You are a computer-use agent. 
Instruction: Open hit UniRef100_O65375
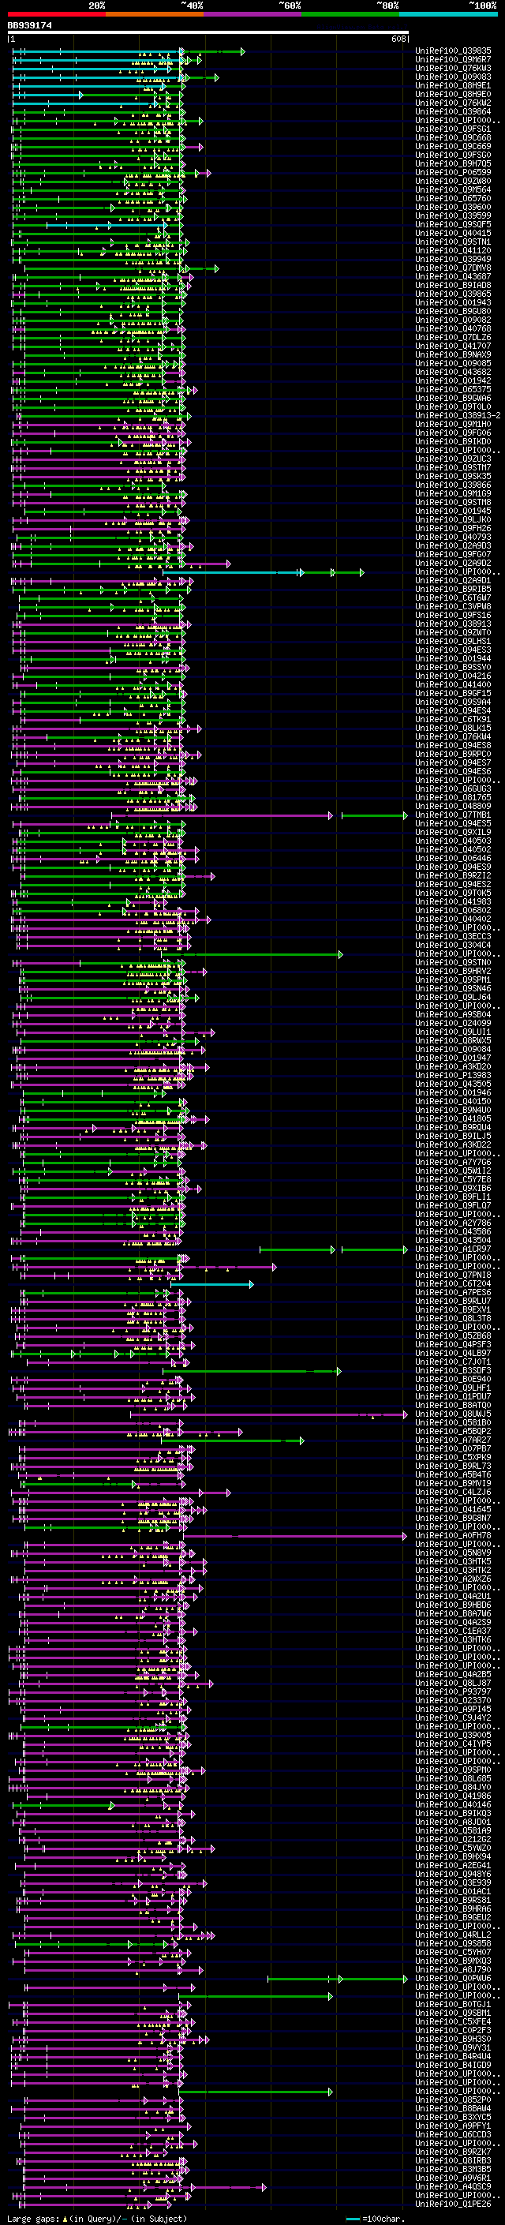pyautogui.click(x=453, y=390)
